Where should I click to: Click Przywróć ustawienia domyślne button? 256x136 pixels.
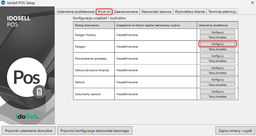pos(28,131)
